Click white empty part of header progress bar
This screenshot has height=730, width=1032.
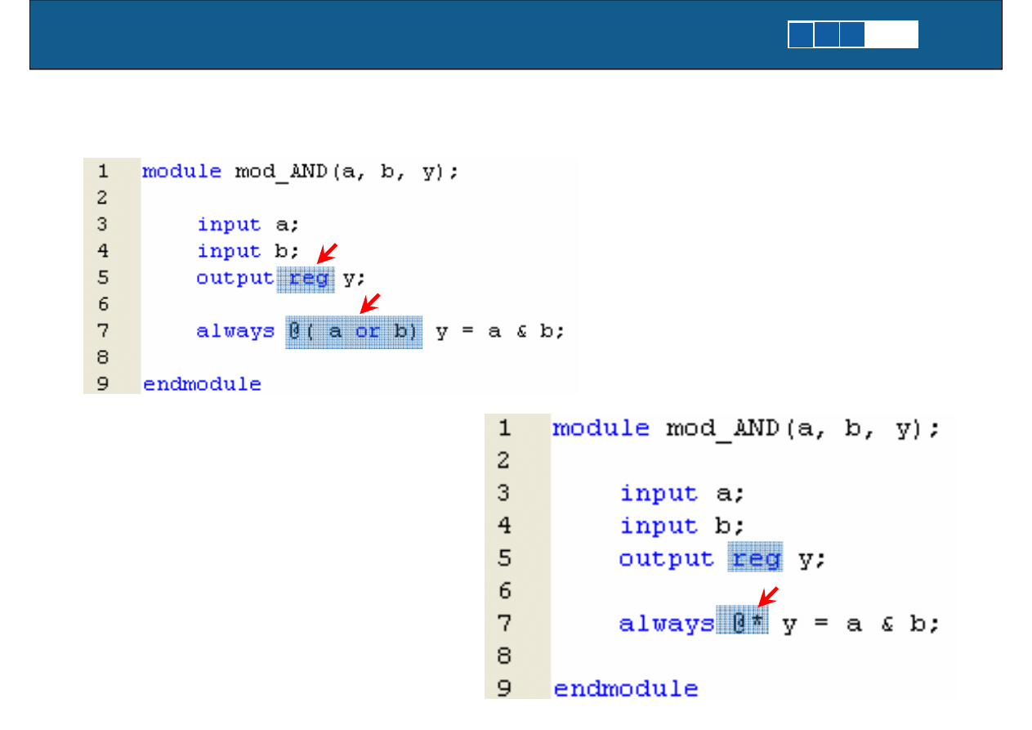tap(892, 35)
